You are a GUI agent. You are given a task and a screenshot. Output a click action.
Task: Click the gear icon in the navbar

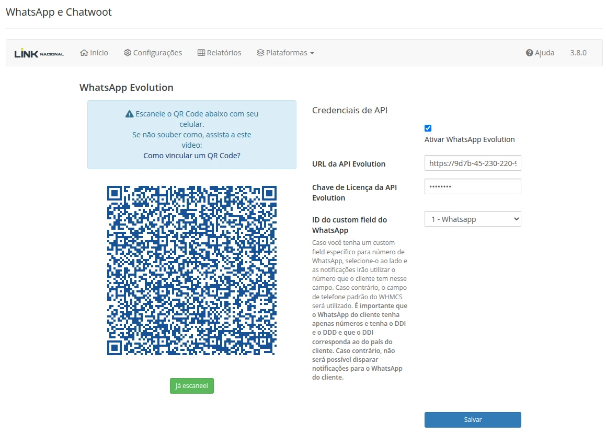[127, 53]
